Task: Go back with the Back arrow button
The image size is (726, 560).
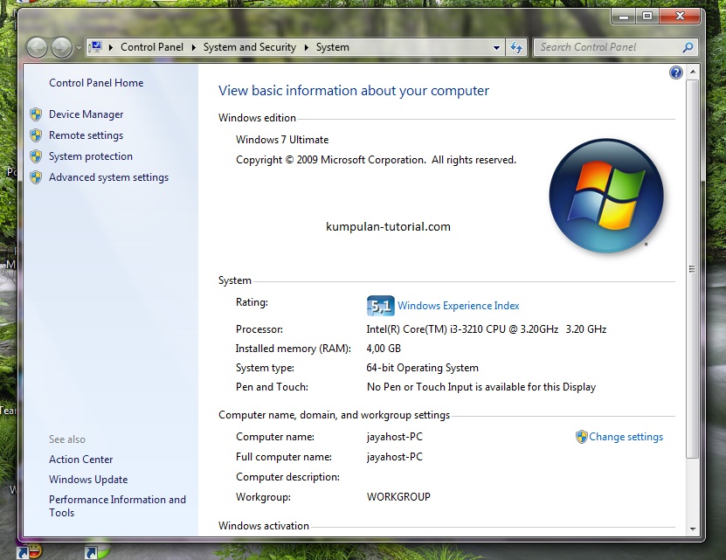Action: point(37,47)
